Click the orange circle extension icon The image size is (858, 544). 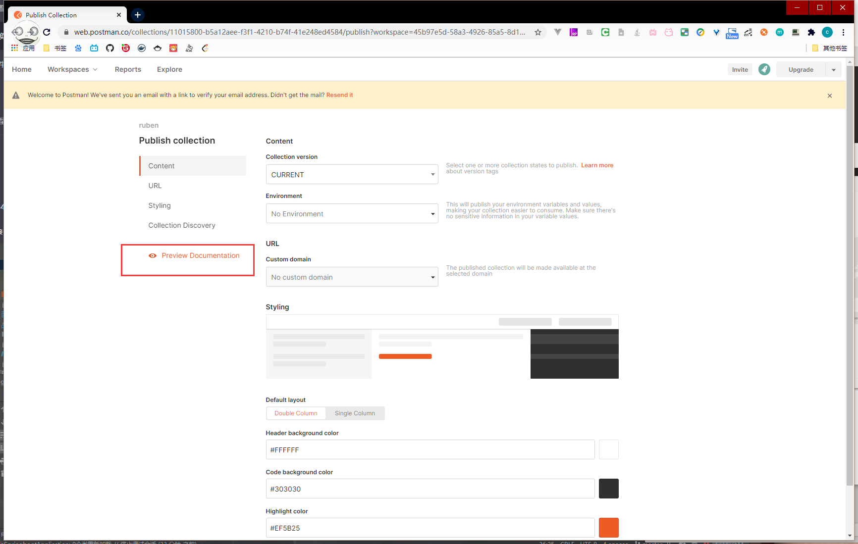click(x=764, y=32)
